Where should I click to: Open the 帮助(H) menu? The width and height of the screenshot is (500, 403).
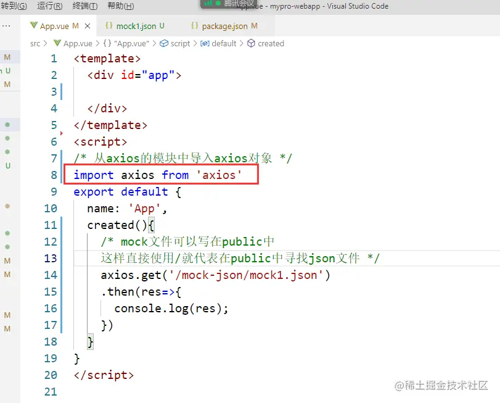[x=121, y=6]
